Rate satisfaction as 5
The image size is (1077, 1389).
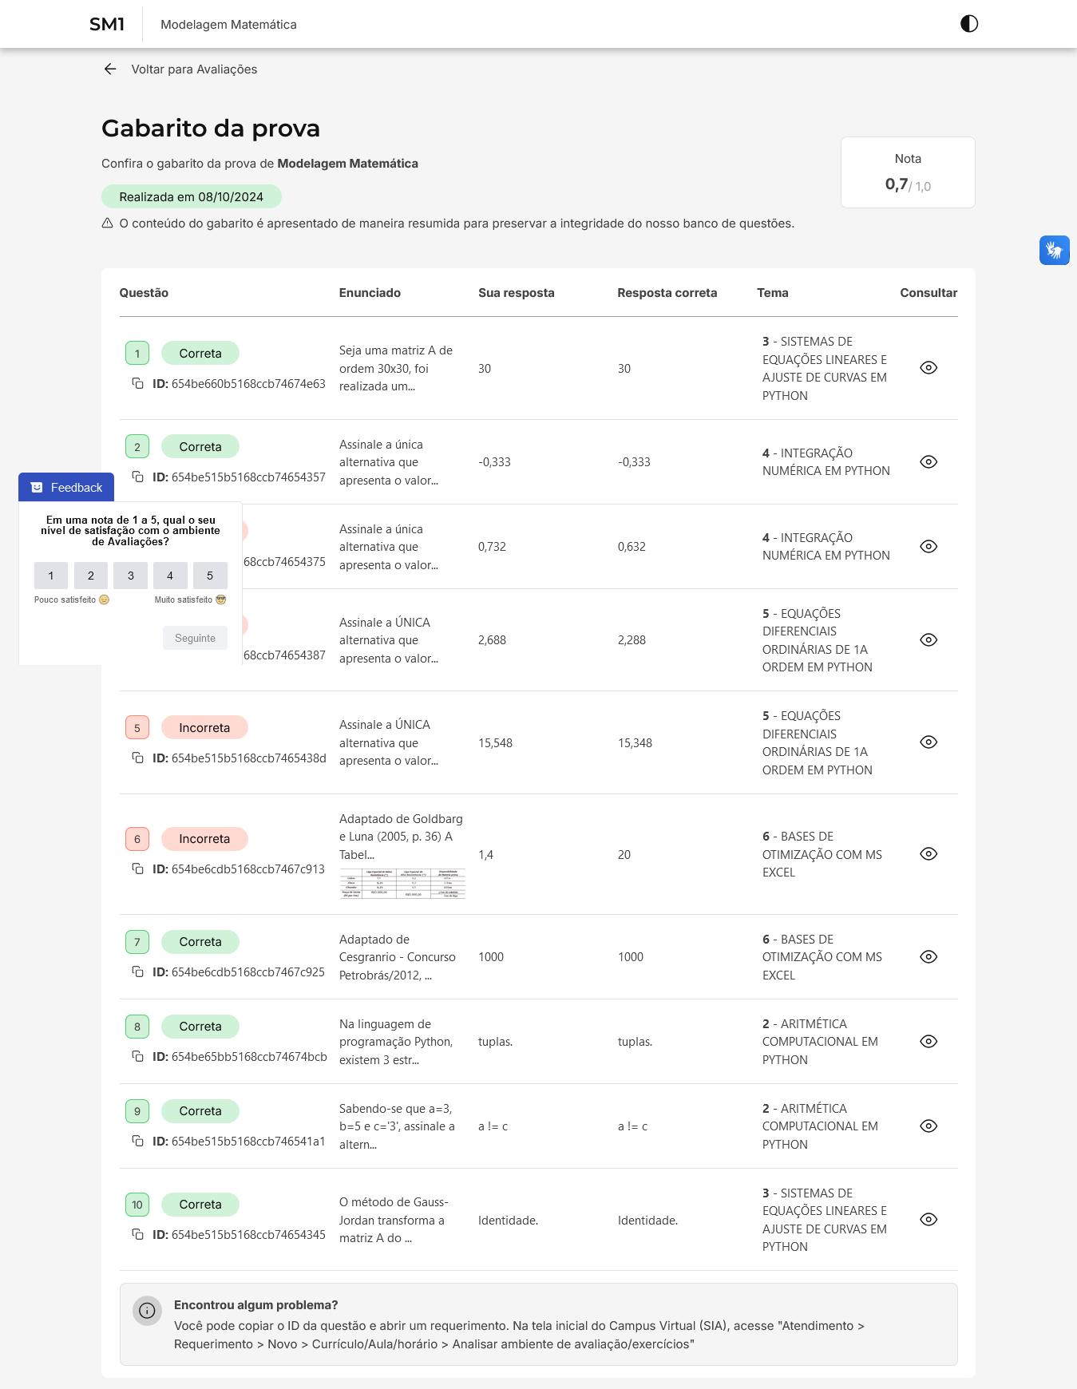coord(210,576)
